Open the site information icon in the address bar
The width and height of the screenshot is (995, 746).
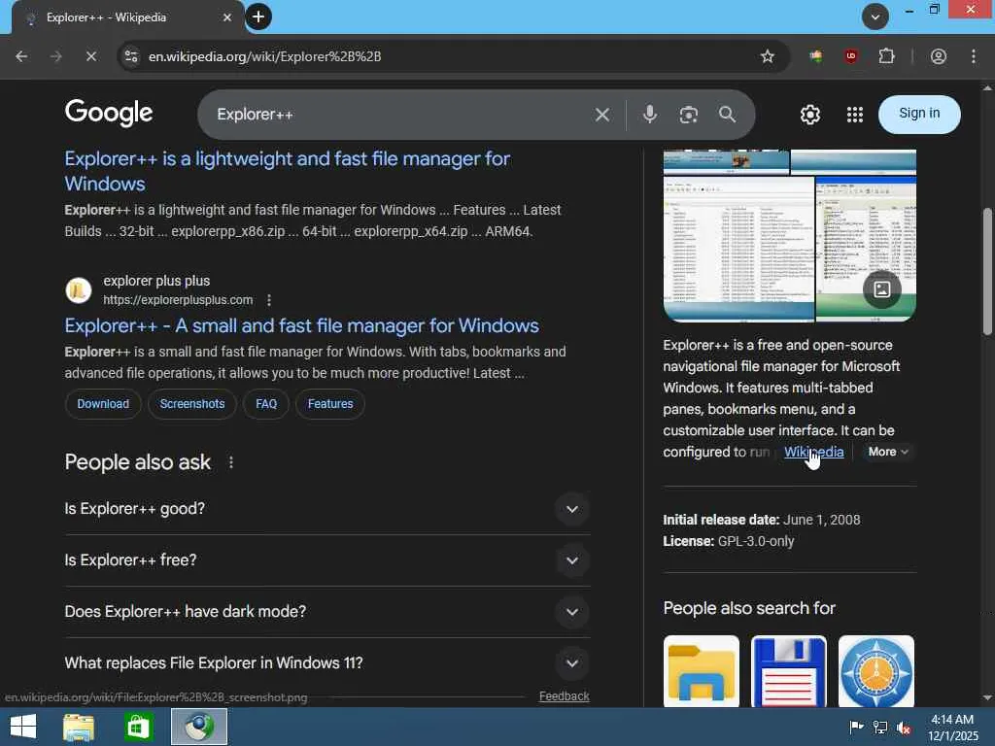[x=131, y=56]
